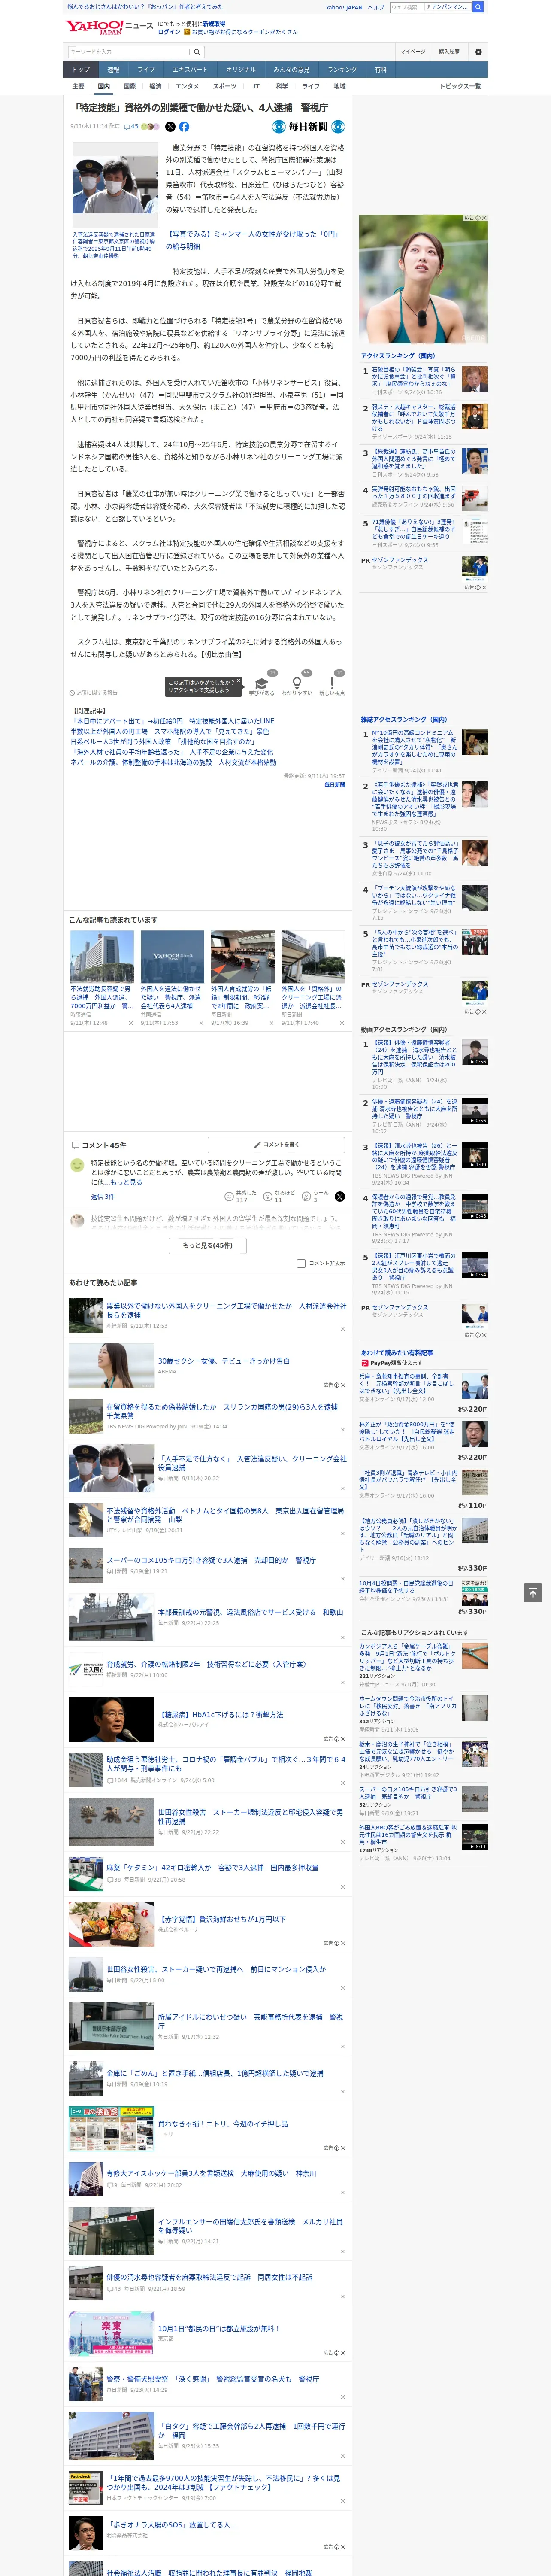551x2576 pixels.
Task: Toggle the コメント非表示 checkbox
Action: click(x=301, y=1263)
